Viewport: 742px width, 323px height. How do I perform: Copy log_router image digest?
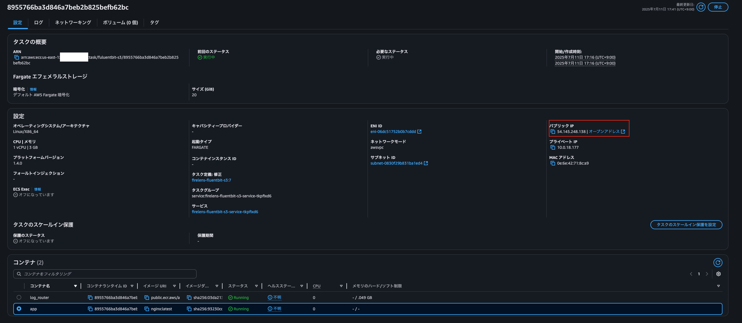189,297
